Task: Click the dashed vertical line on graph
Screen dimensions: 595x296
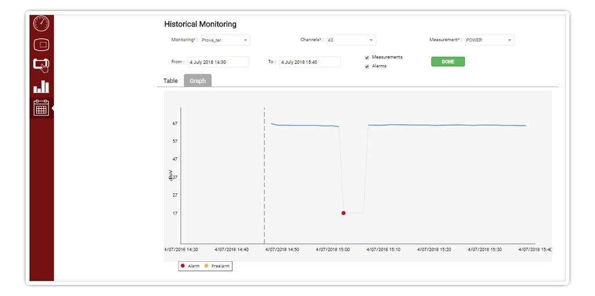Action: pos(264,175)
